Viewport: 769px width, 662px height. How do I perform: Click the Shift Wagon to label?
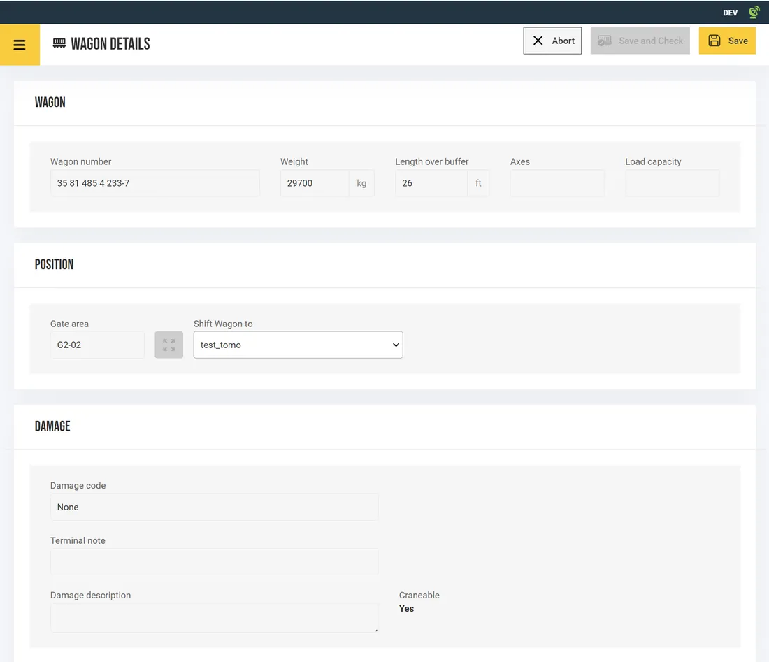point(223,324)
